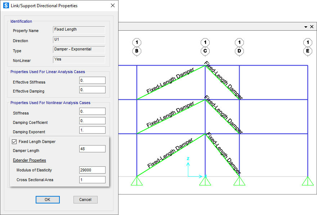Select the grid line B hexagon label
The width and height of the screenshot is (317, 215).
click(136, 51)
